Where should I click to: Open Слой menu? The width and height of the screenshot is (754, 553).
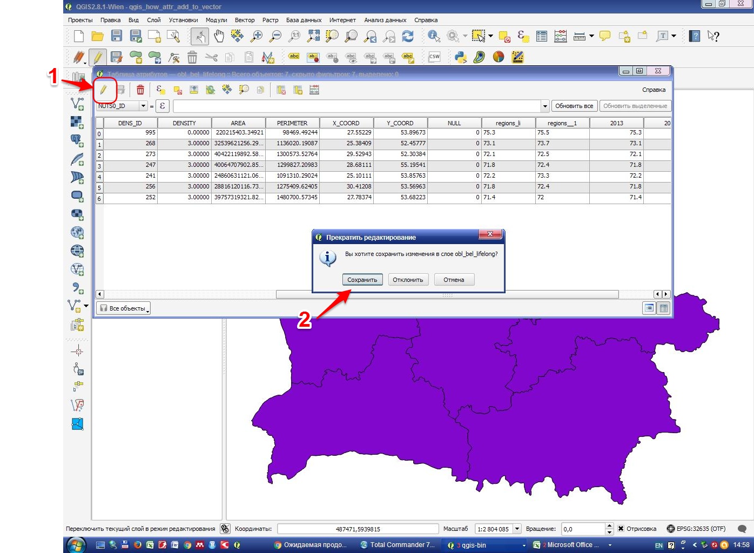(154, 20)
